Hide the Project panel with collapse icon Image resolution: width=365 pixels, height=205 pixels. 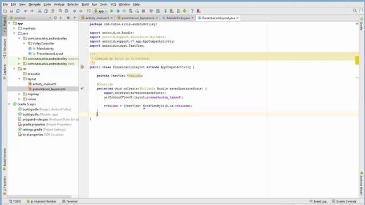pos(75,18)
